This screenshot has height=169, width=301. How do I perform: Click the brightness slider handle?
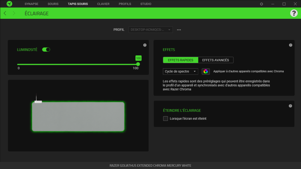click(x=138, y=64)
